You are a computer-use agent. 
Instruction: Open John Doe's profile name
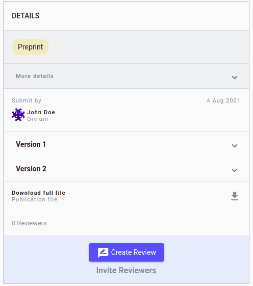(41, 112)
